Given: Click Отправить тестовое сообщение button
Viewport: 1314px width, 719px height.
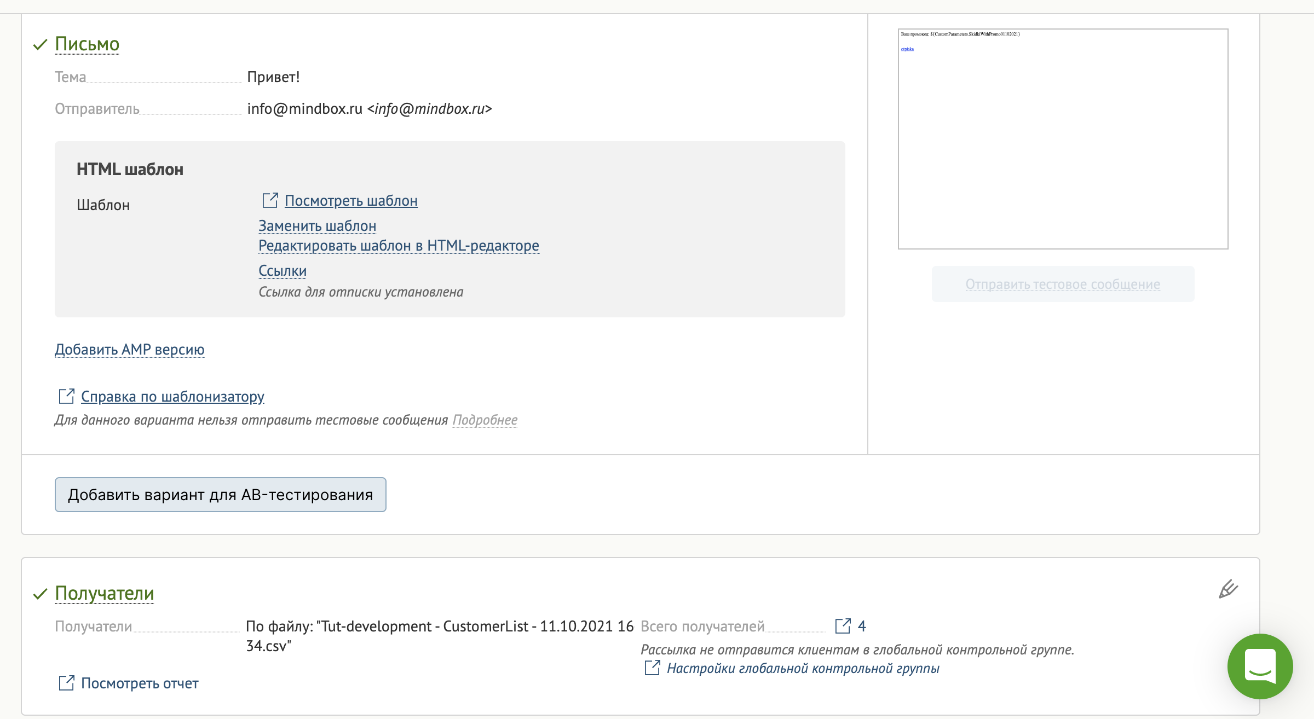Looking at the screenshot, I should tap(1063, 284).
